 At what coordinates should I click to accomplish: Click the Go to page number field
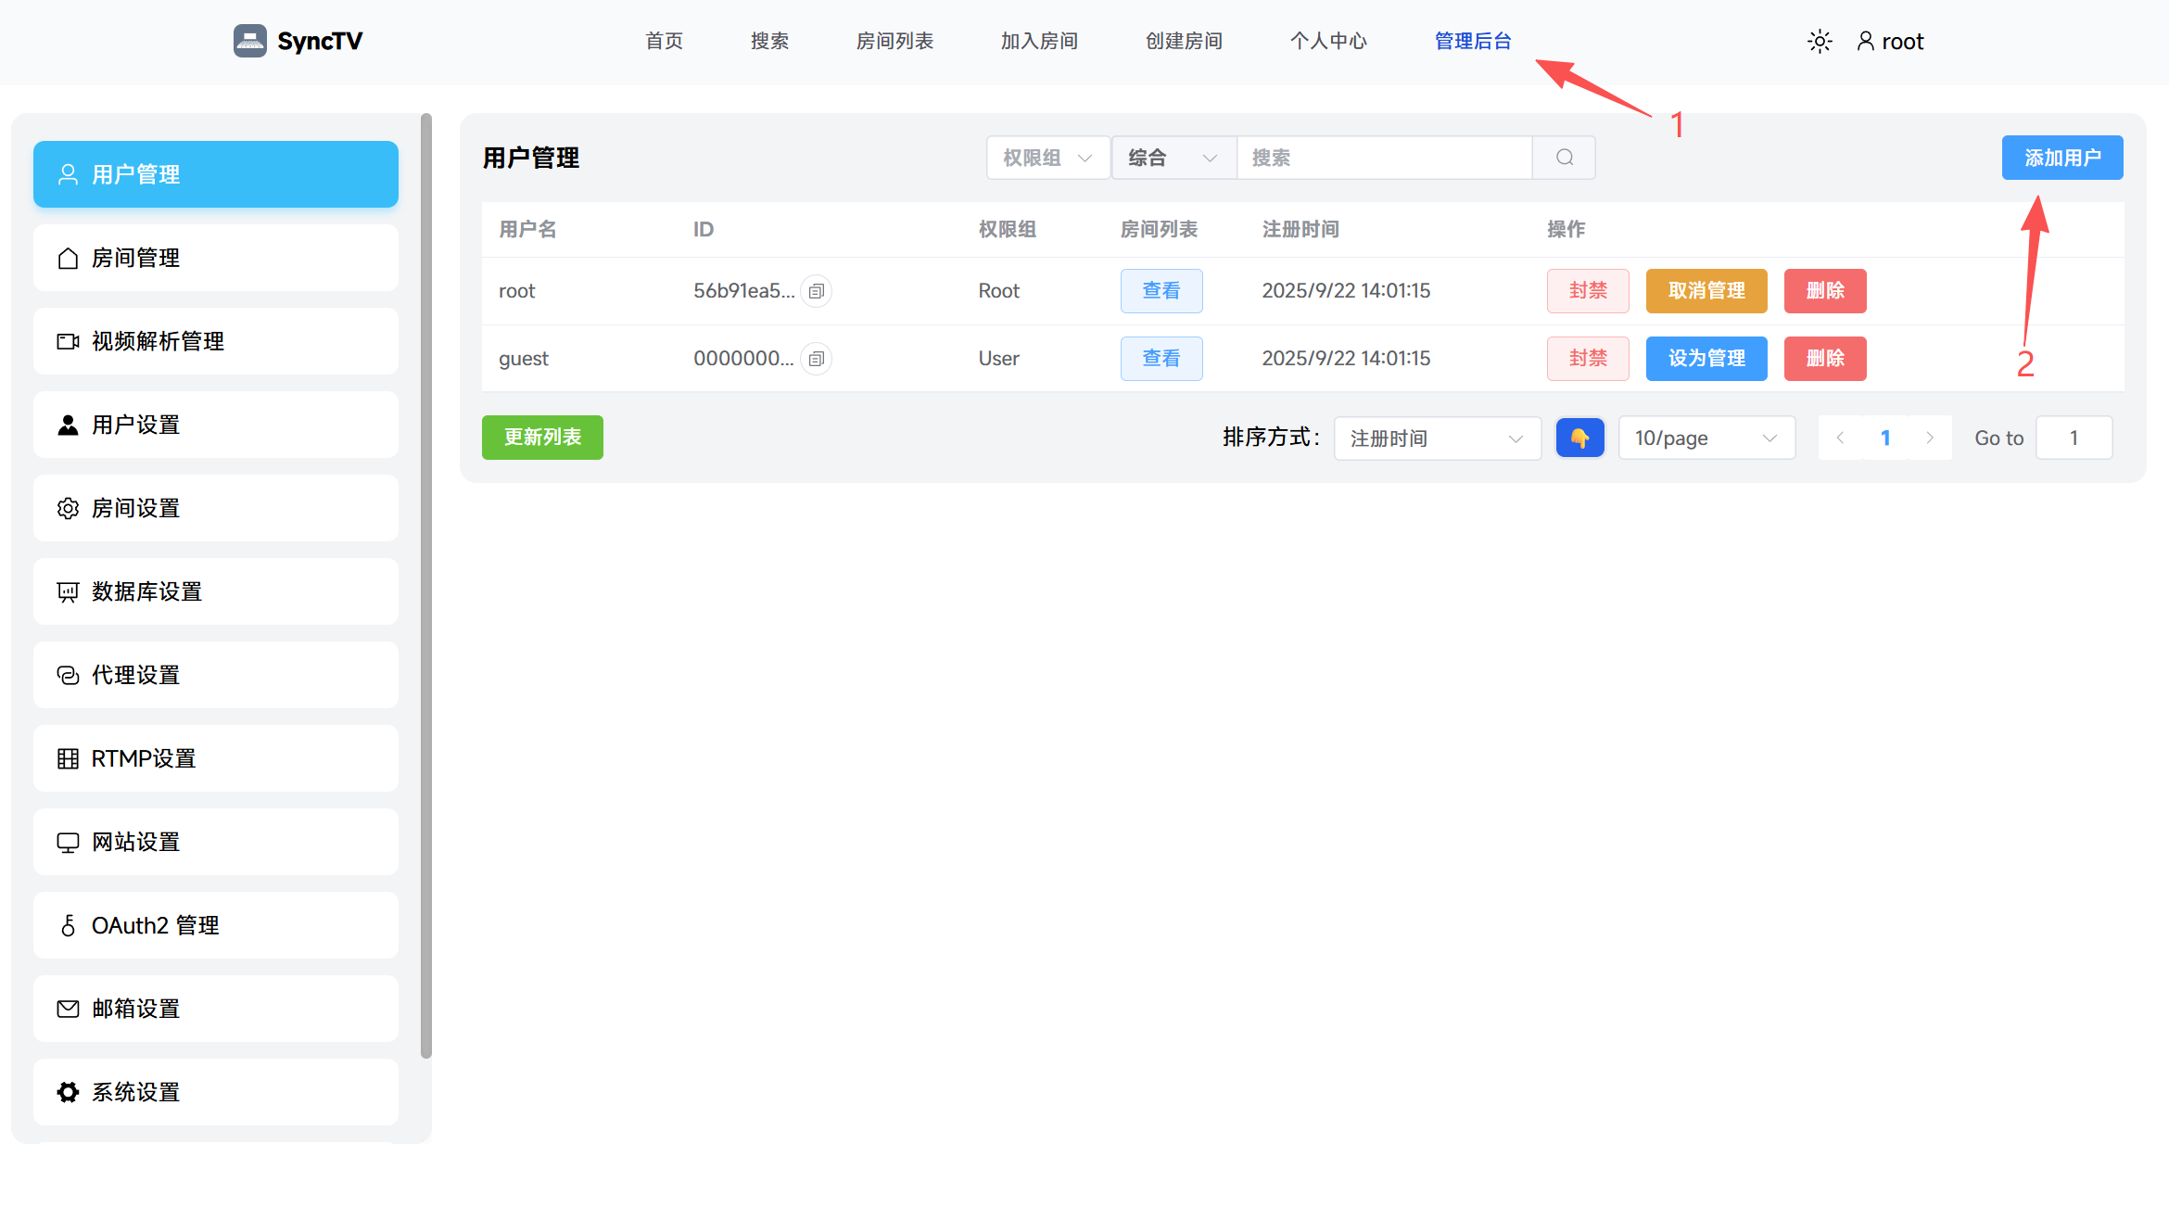(x=2074, y=438)
